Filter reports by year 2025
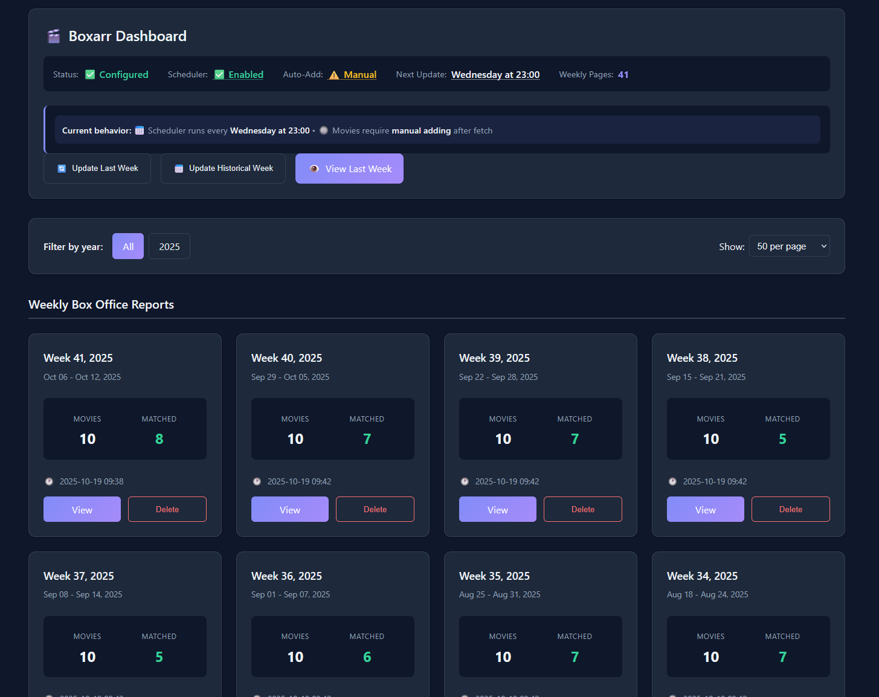The width and height of the screenshot is (879, 697). click(169, 246)
